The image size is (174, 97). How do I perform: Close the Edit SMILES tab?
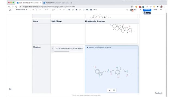(40, 3)
